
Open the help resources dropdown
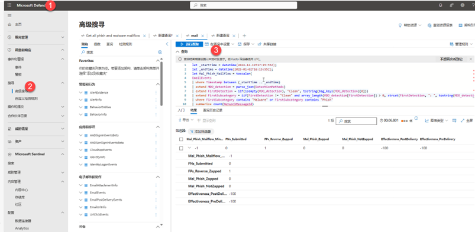coord(410,25)
